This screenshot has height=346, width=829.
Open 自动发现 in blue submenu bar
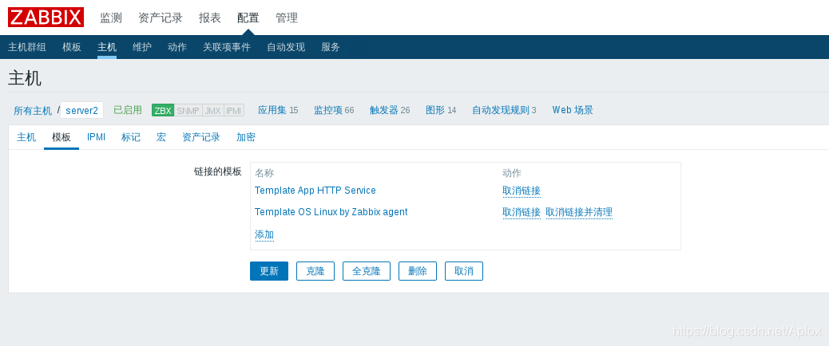(286, 47)
